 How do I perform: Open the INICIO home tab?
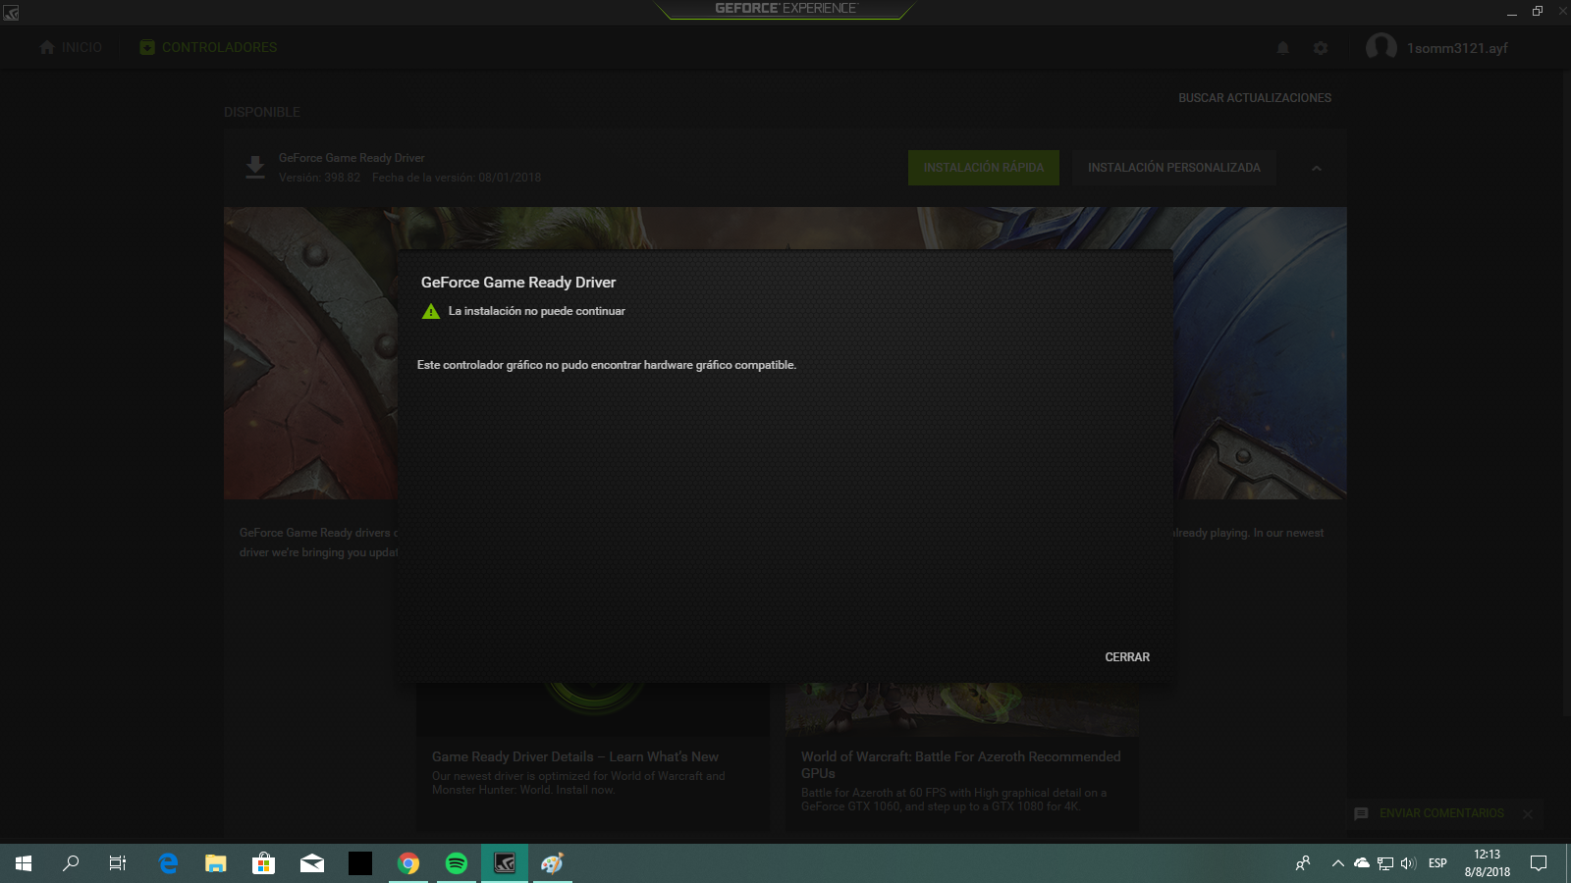tap(71, 47)
